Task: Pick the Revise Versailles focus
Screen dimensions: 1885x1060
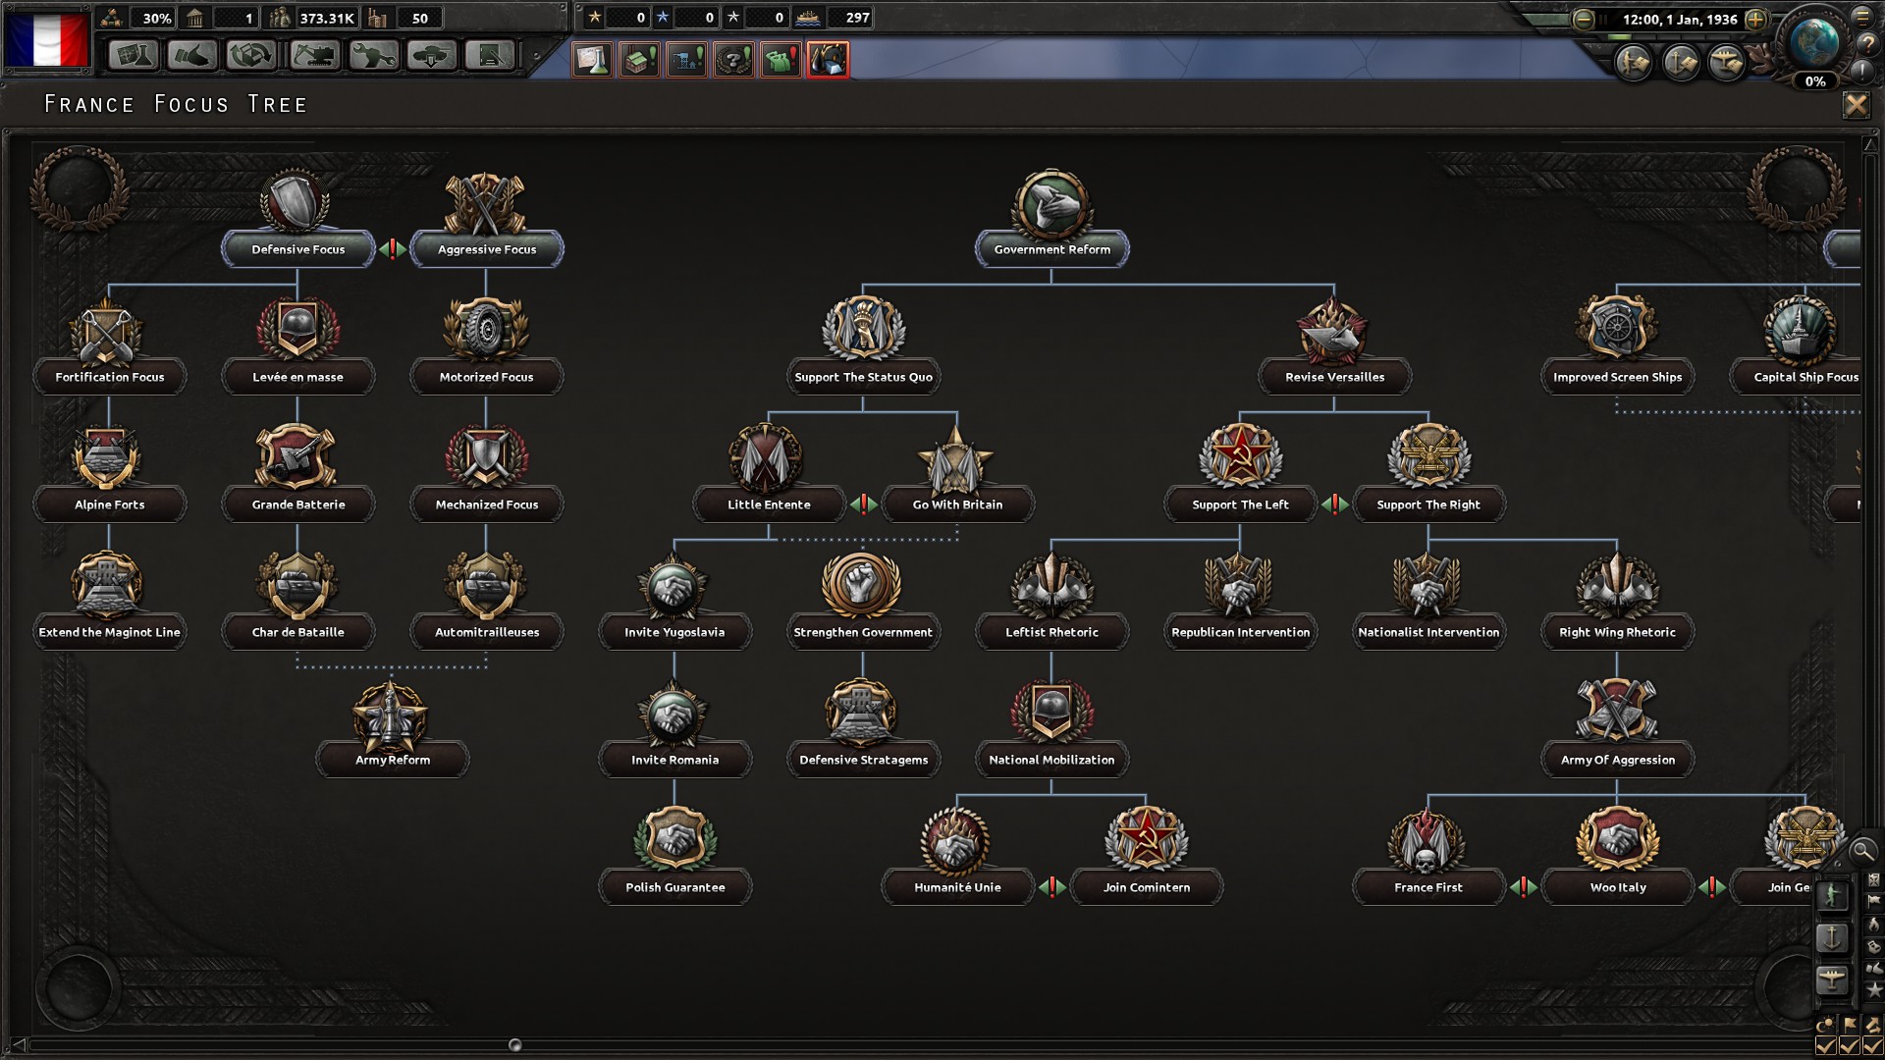Action: tap(1334, 377)
